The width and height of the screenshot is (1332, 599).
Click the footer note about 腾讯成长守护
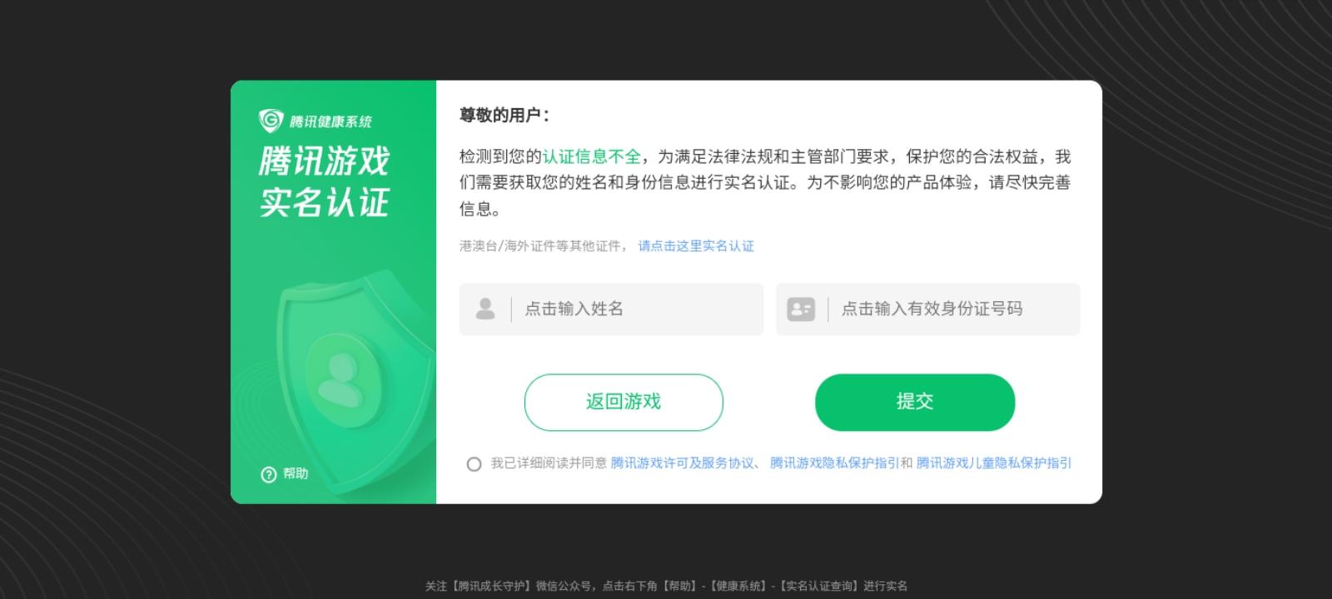(x=666, y=586)
